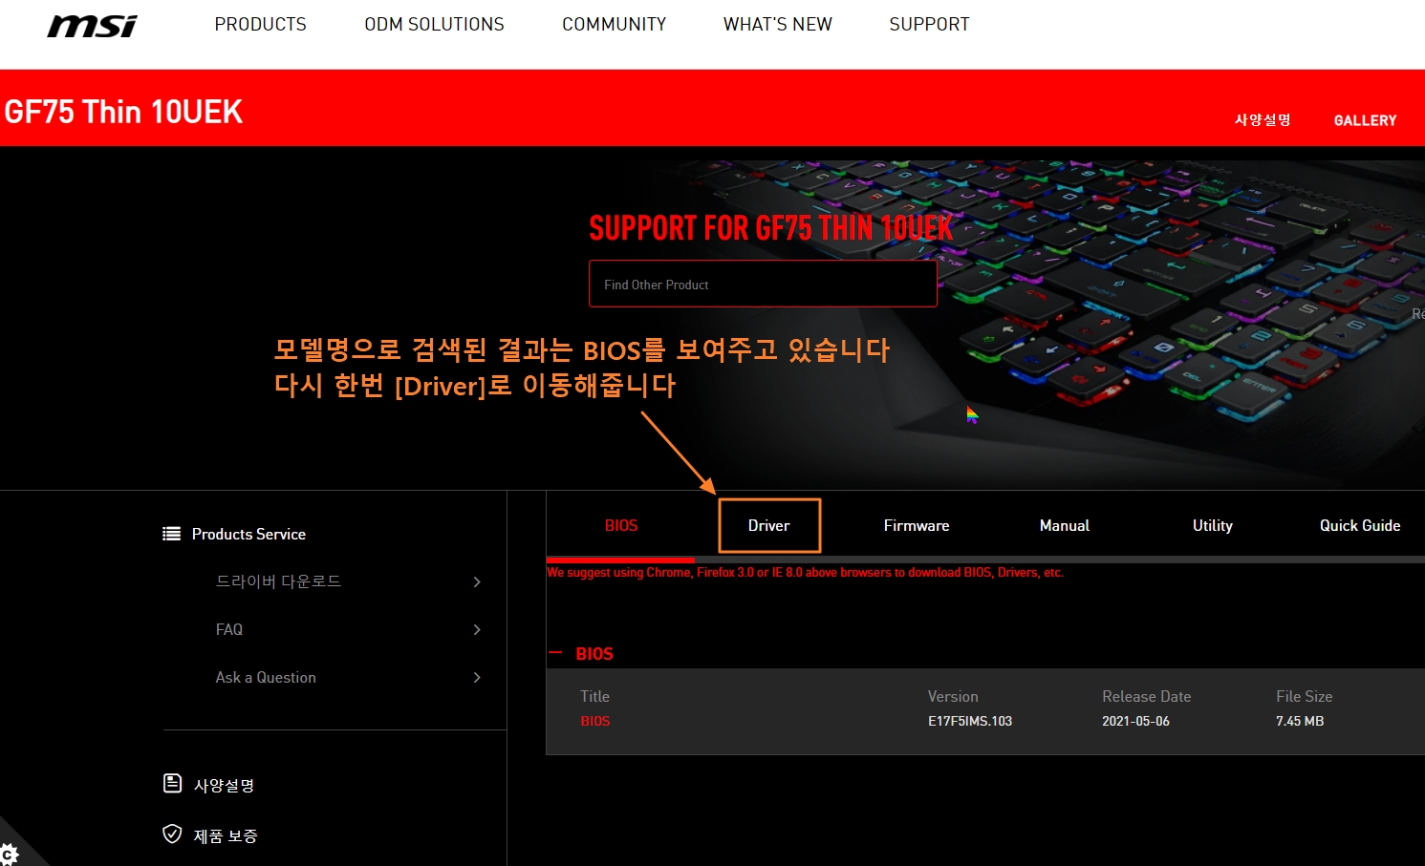Switch to the Firmware tab
The height and width of the screenshot is (866, 1425).
(x=916, y=525)
